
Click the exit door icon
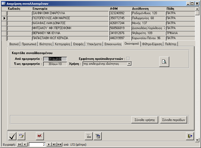point(190,136)
